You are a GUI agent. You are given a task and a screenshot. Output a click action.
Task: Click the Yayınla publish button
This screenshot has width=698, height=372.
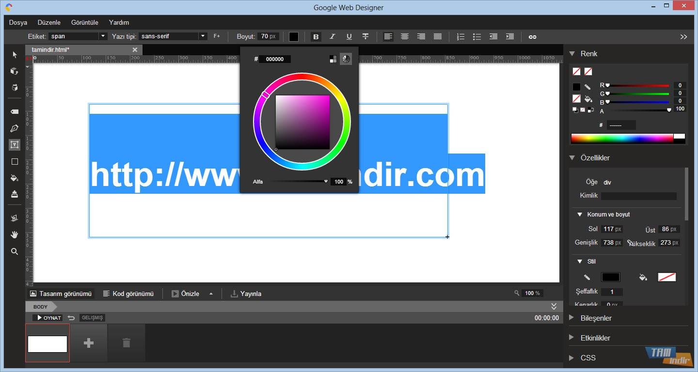(246, 294)
